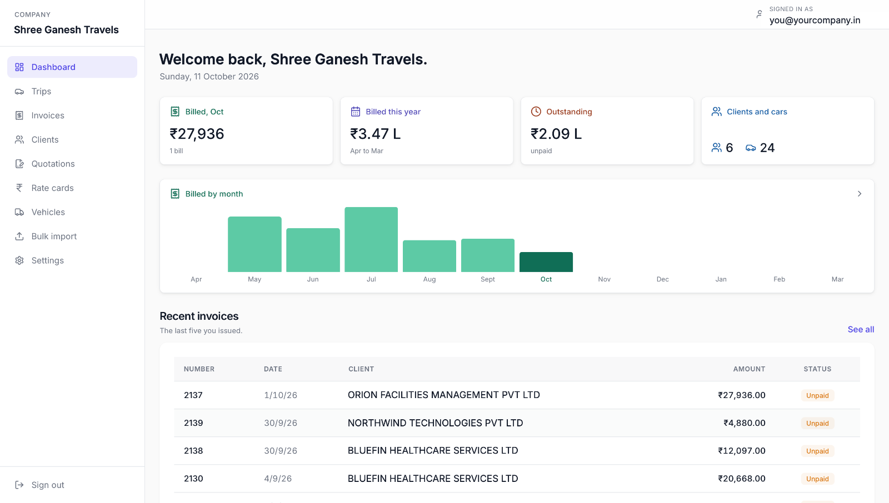Click Sign out text
The height and width of the screenshot is (503, 889).
point(48,485)
